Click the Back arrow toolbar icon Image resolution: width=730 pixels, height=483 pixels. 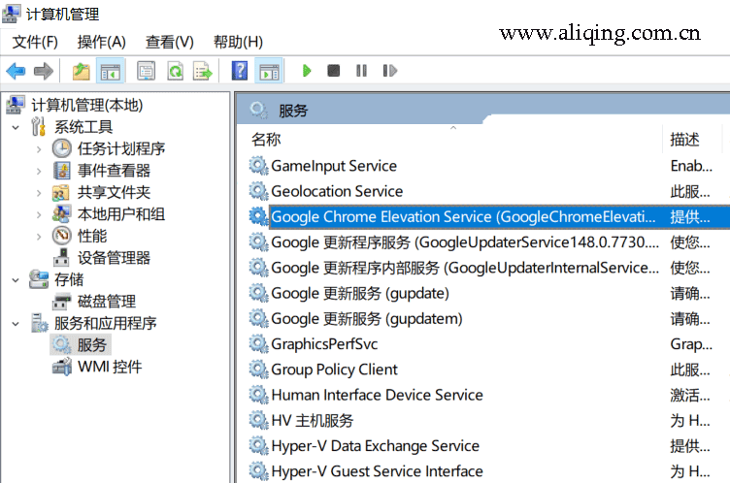[x=16, y=71]
